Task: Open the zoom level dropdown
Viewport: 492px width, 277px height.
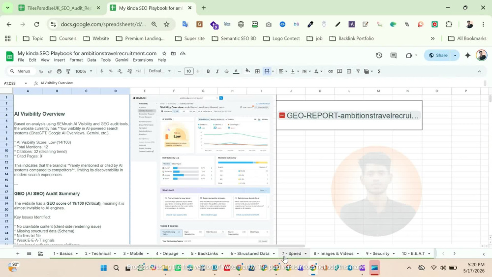Action: point(84,71)
